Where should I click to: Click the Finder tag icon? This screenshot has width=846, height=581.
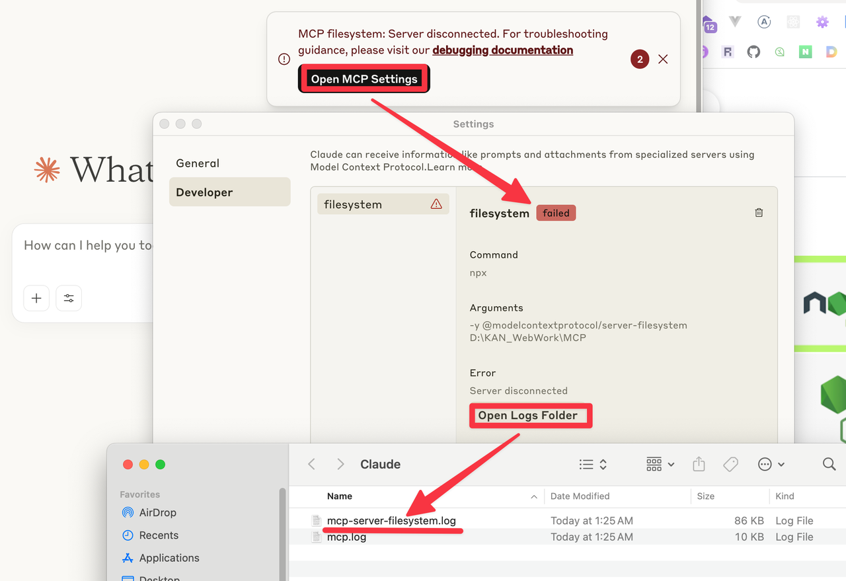click(730, 465)
